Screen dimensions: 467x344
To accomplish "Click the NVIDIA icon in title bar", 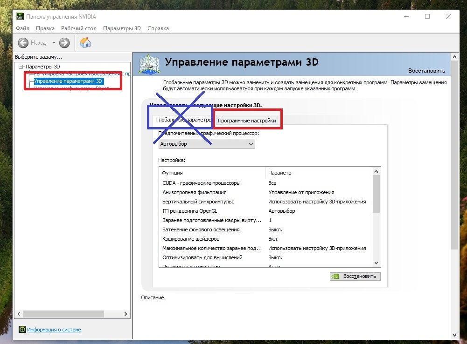I will 20,17.
